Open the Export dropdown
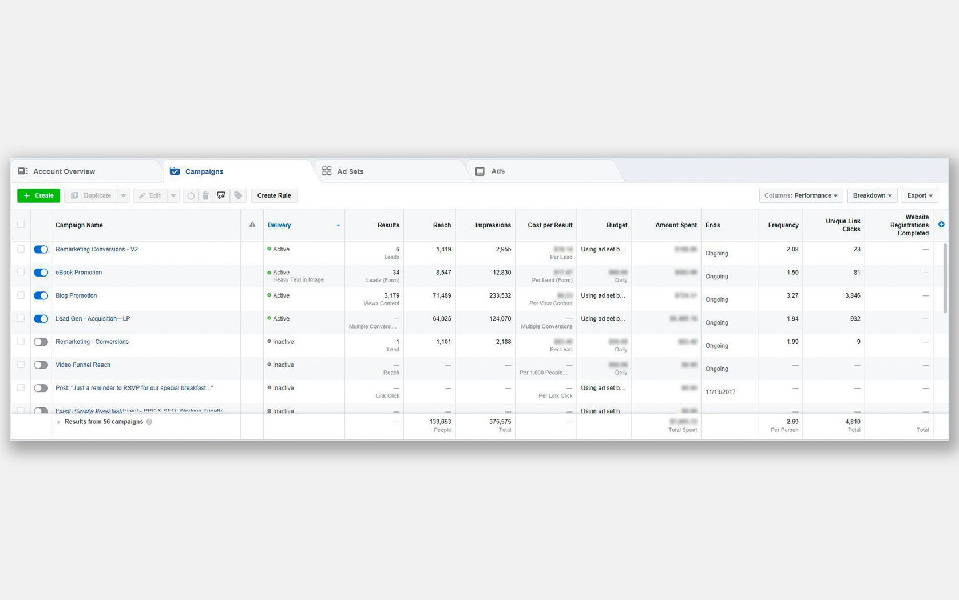Image resolution: width=959 pixels, height=600 pixels. tap(920, 195)
